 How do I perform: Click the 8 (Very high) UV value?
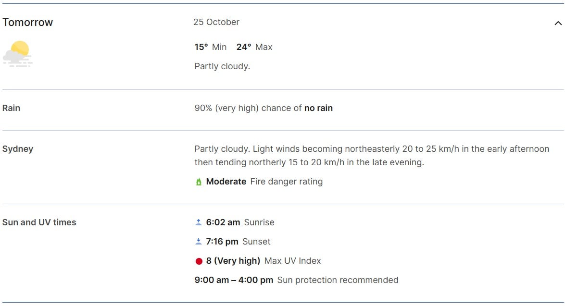(x=233, y=261)
